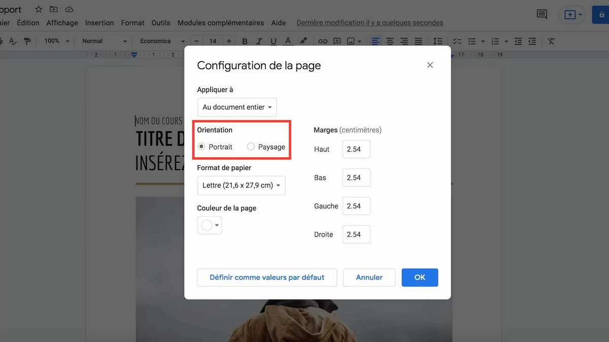The width and height of the screenshot is (609, 342).
Task: Open the Dernière modification history link
Action: (x=370, y=23)
